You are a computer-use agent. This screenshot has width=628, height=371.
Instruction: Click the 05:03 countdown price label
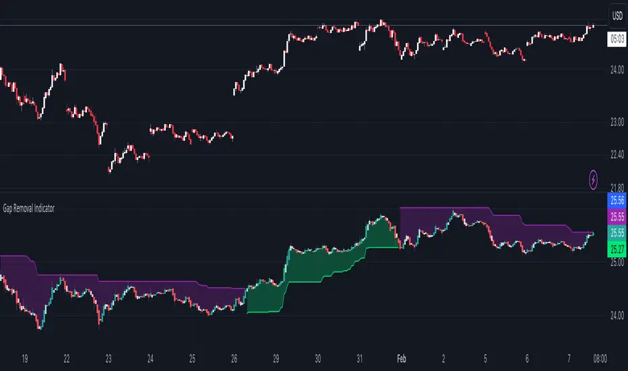(617, 39)
